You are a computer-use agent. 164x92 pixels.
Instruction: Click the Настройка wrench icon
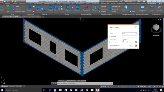[159, 7]
